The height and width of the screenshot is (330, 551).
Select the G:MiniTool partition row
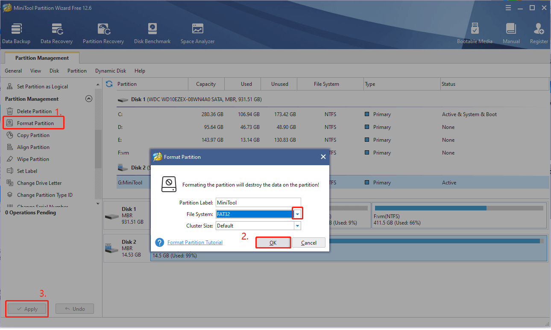[333, 183]
